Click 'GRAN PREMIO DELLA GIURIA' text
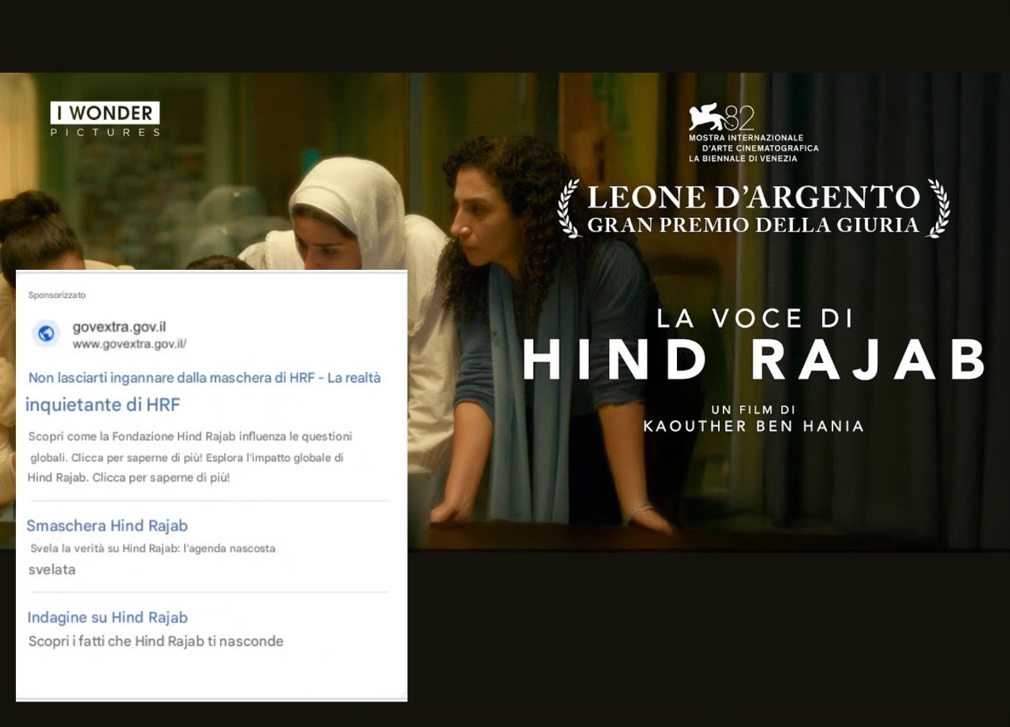Viewport: 1010px width, 727px height. (x=753, y=225)
